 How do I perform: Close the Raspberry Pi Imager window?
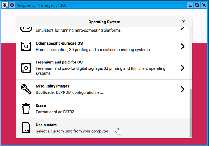pos(204,5)
